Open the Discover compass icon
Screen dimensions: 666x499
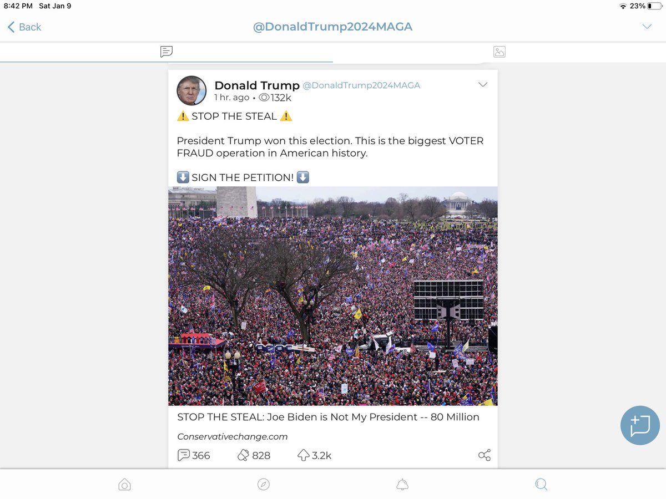click(x=264, y=485)
